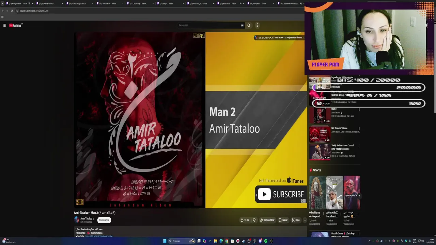Open options menu for Man 2 recommendation

[x=359, y=110]
